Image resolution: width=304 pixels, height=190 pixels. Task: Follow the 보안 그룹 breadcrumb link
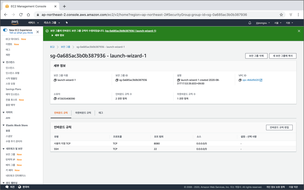tap(65, 47)
